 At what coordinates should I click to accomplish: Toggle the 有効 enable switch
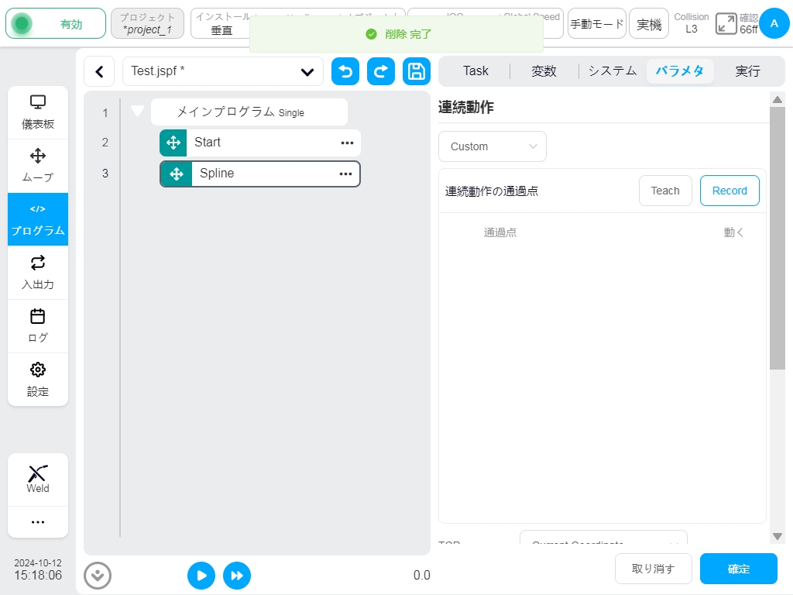(56, 24)
